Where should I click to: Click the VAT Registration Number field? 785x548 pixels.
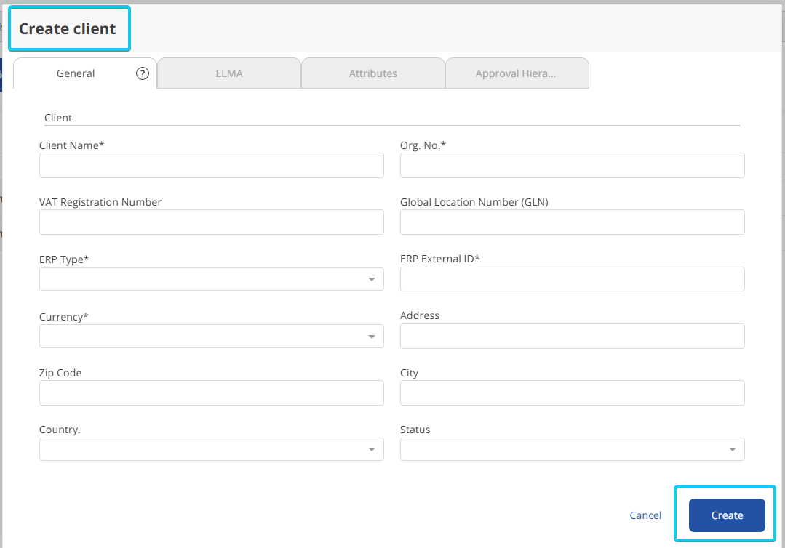pyautogui.click(x=212, y=222)
